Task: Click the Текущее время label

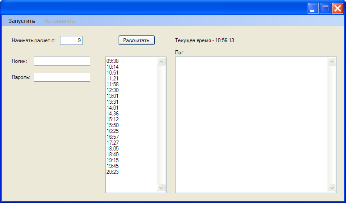Action: (x=204, y=40)
